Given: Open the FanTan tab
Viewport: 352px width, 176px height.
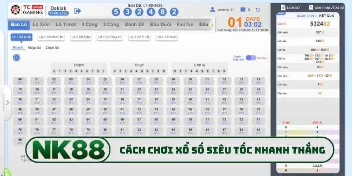Looking at the screenshot, I should [185, 25].
